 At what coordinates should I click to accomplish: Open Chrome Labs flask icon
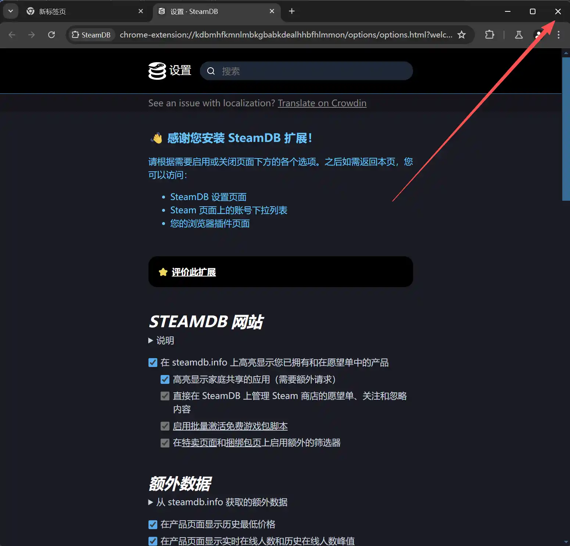pyautogui.click(x=519, y=35)
